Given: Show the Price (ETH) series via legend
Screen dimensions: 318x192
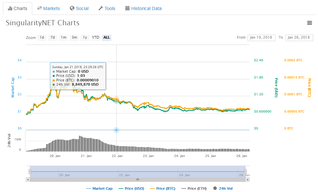Looking at the screenshot, I should click(x=194, y=188).
